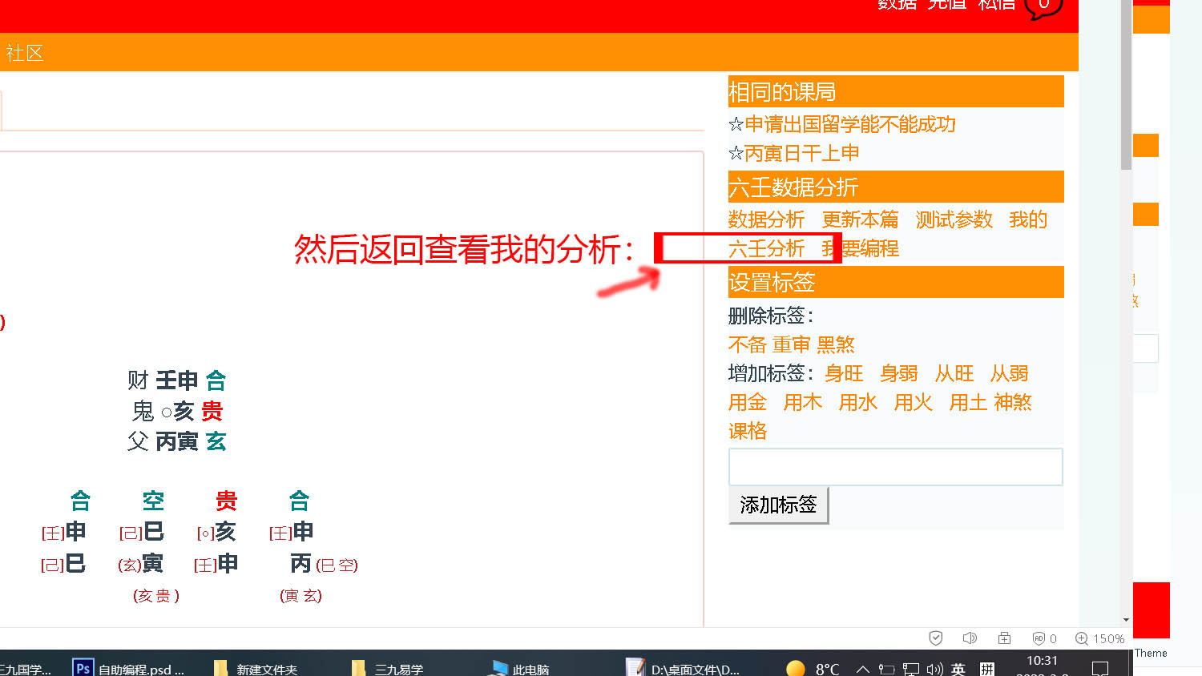Click the zoom magnifier 150% icon
1202x676 pixels.
tap(1082, 638)
